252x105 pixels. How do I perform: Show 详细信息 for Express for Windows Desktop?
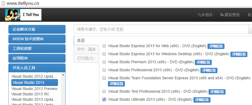coord(239,54)
